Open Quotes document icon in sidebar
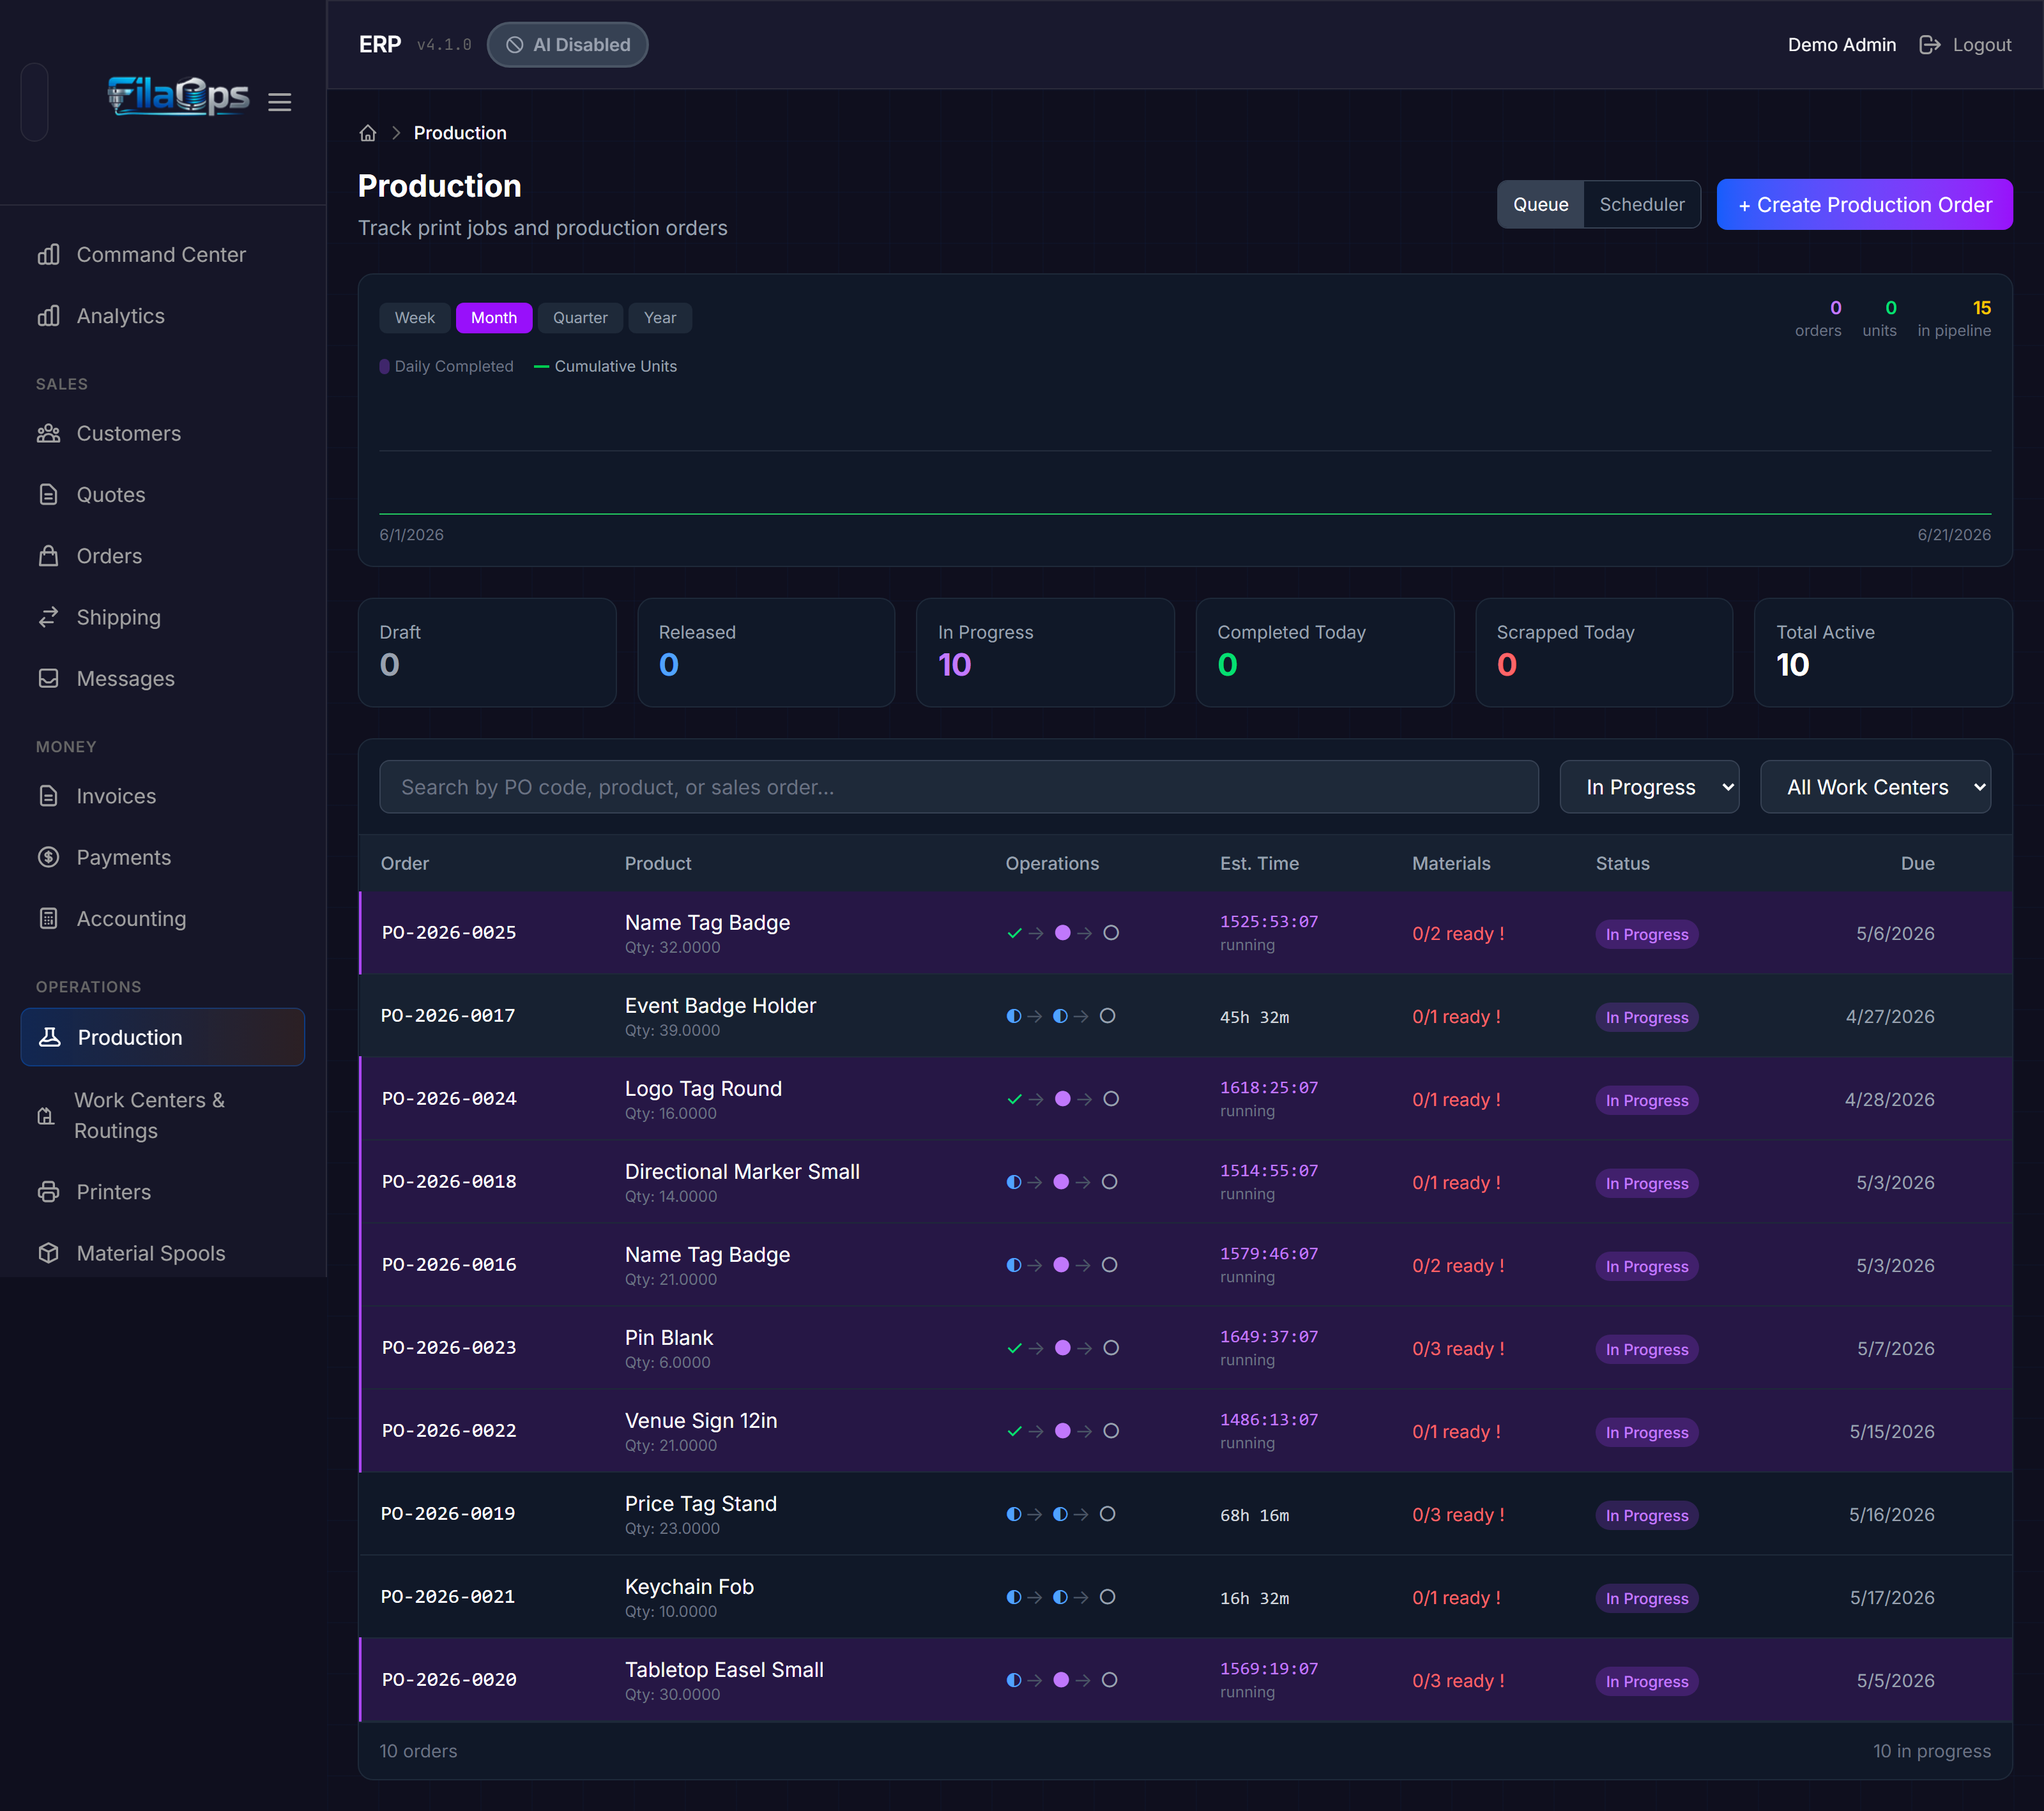The image size is (2044, 1811). [x=48, y=495]
